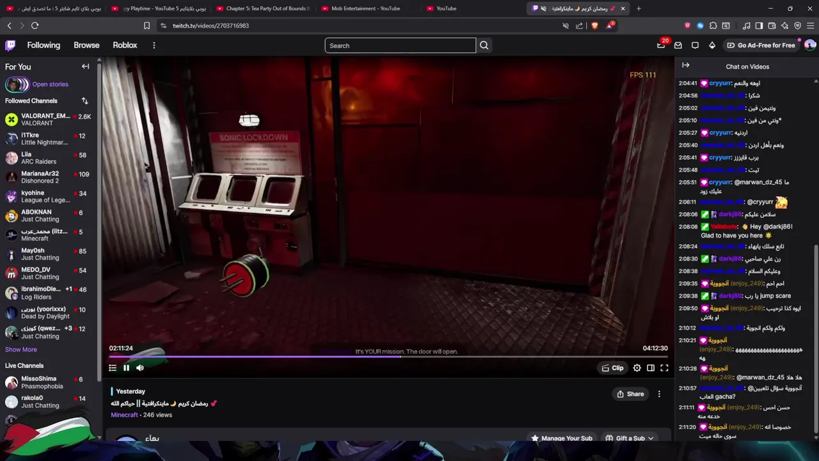The width and height of the screenshot is (819, 461).
Task: Open kyohine League of Legends channel
Action: click(49, 197)
